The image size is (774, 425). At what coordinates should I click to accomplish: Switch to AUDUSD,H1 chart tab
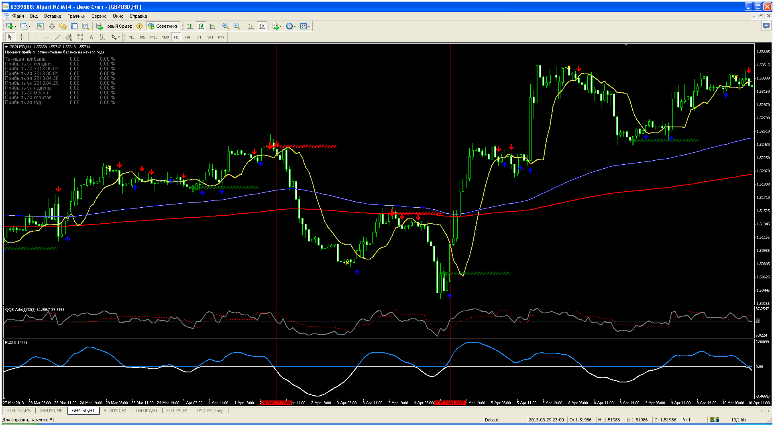click(115, 411)
